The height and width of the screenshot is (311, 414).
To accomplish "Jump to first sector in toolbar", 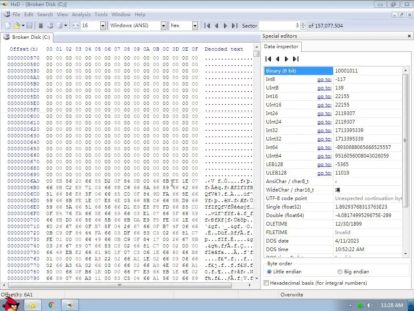I will tap(207, 26).
